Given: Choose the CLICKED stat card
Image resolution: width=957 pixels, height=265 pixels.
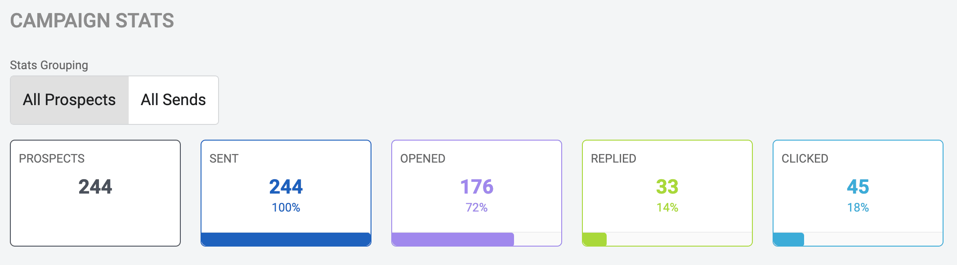Looking at the screenshot, I should (858, 193).
